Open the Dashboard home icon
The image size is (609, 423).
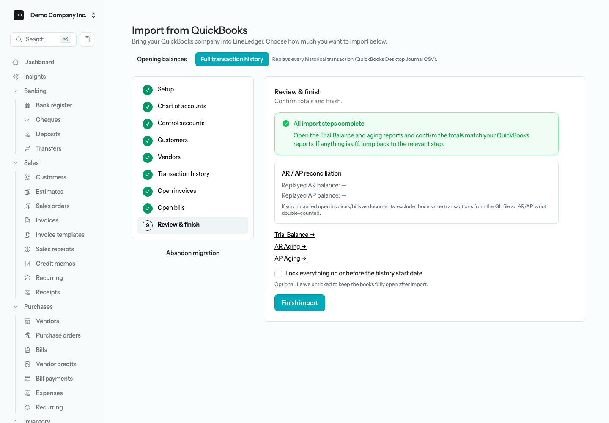[16, 62]
